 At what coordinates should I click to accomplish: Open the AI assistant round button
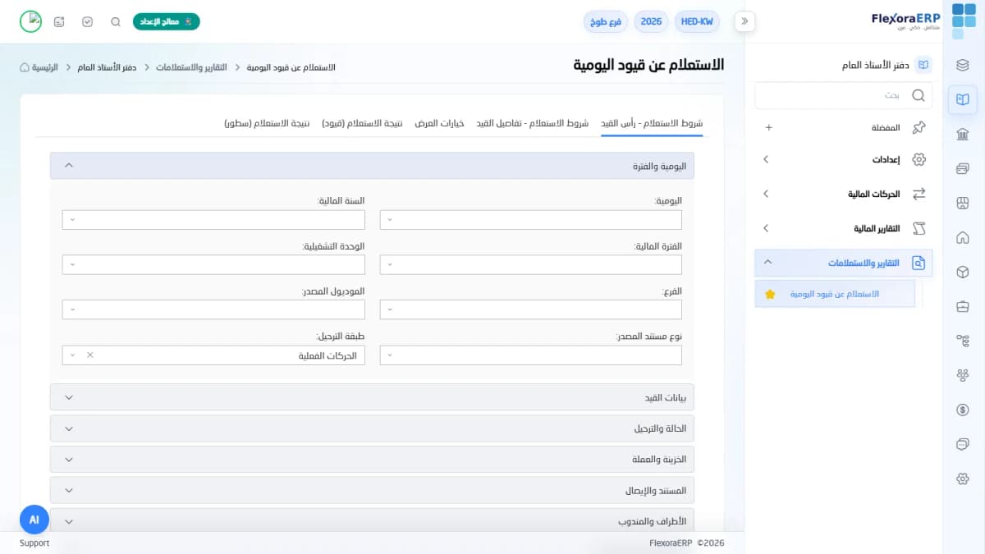[x=34, y=520]
